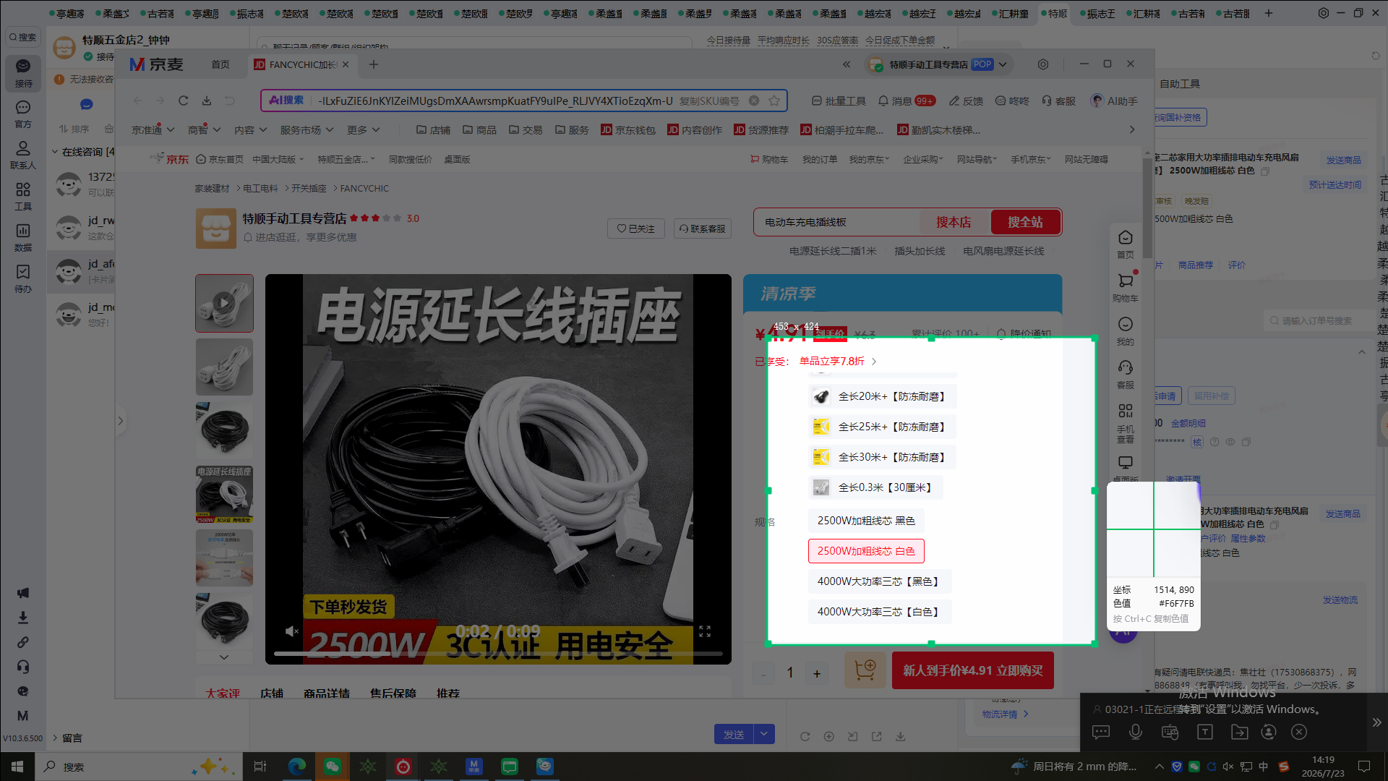
Task: Seek the product video progress bar
Action: [498, 654]
